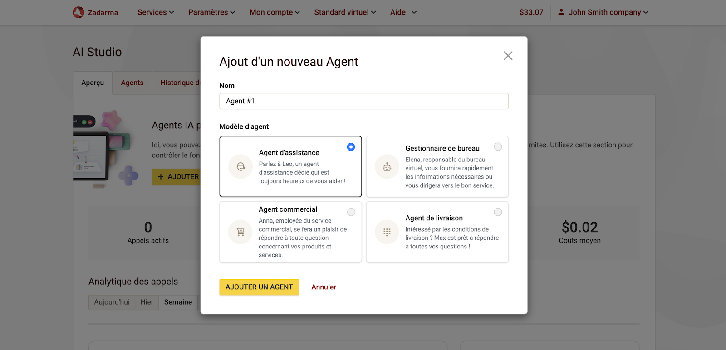Click the $33.07 account balance
The width and height of the screenshot is (726, 350).
pyautogui.click(x=531, y=12)
